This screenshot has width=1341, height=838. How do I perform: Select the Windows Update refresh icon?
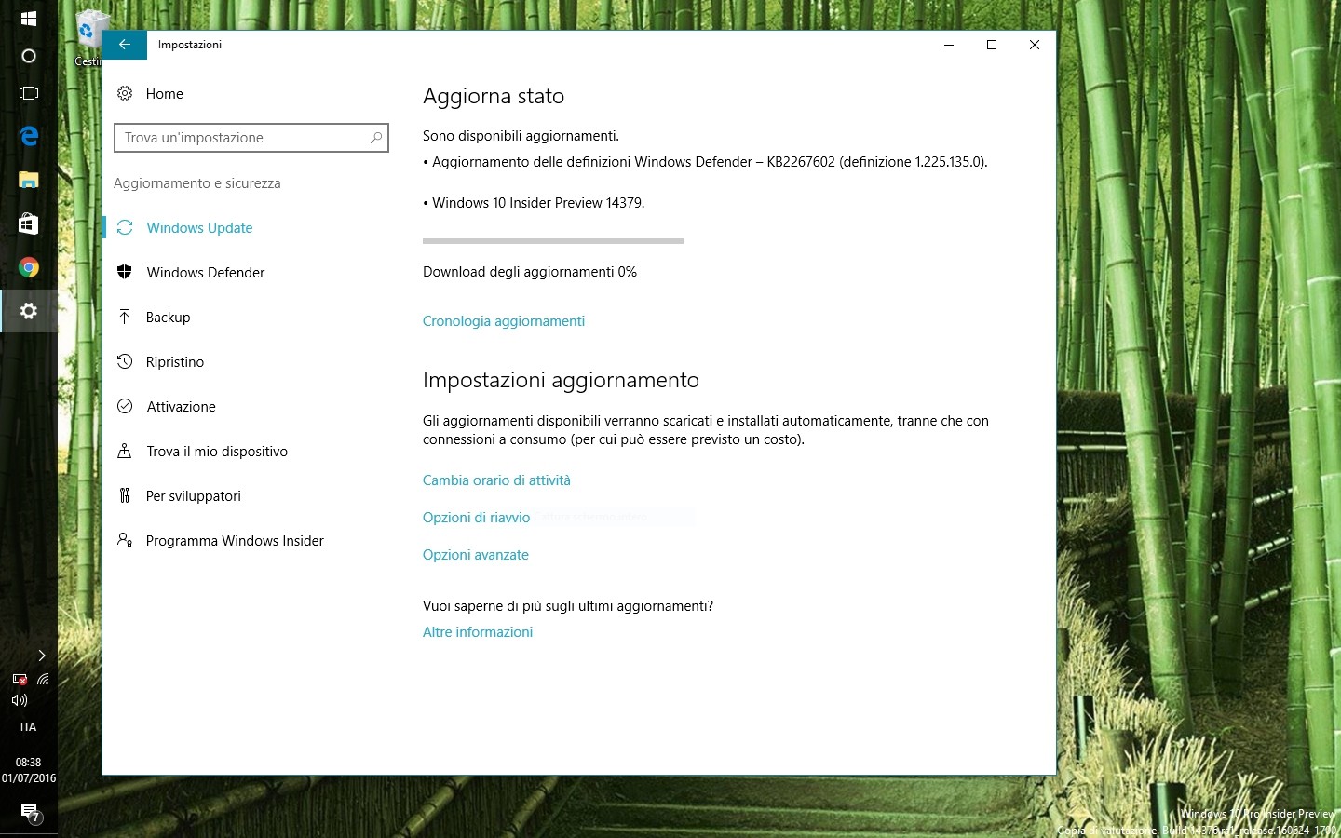point(125,227)
